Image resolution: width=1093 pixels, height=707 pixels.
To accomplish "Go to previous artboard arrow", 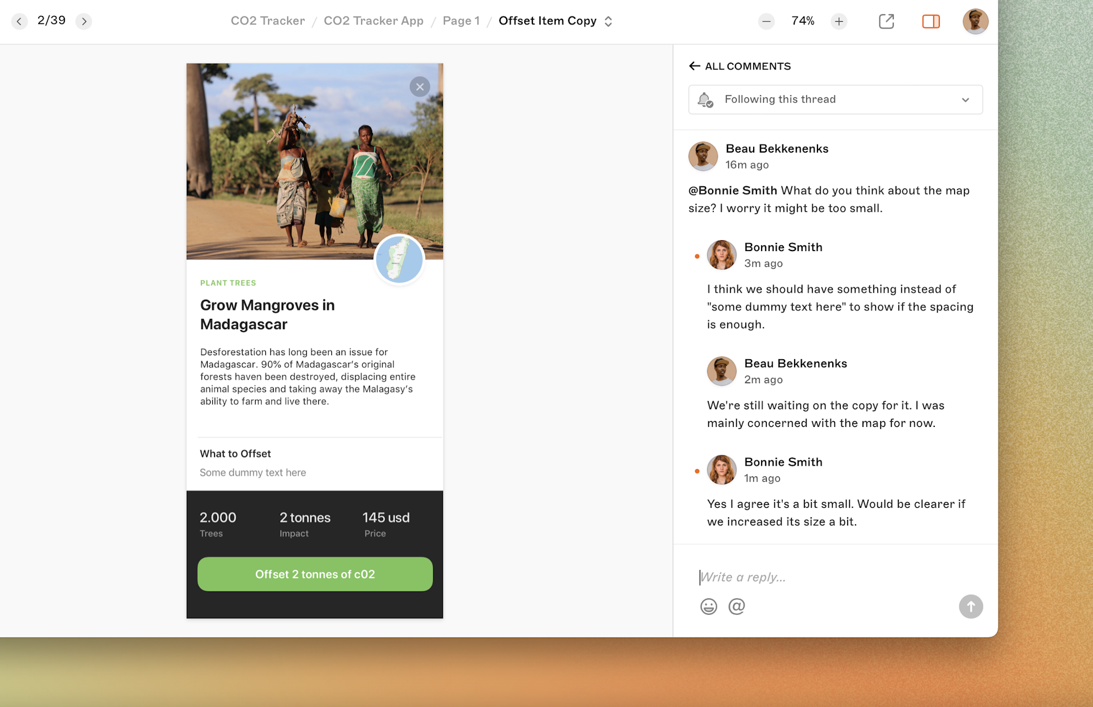I will pos(19,22).
